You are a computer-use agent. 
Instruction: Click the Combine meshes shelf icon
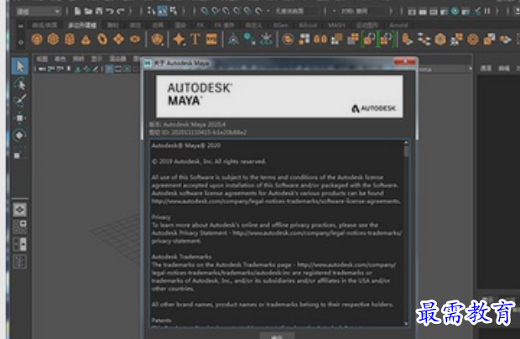tap(288, 39)
